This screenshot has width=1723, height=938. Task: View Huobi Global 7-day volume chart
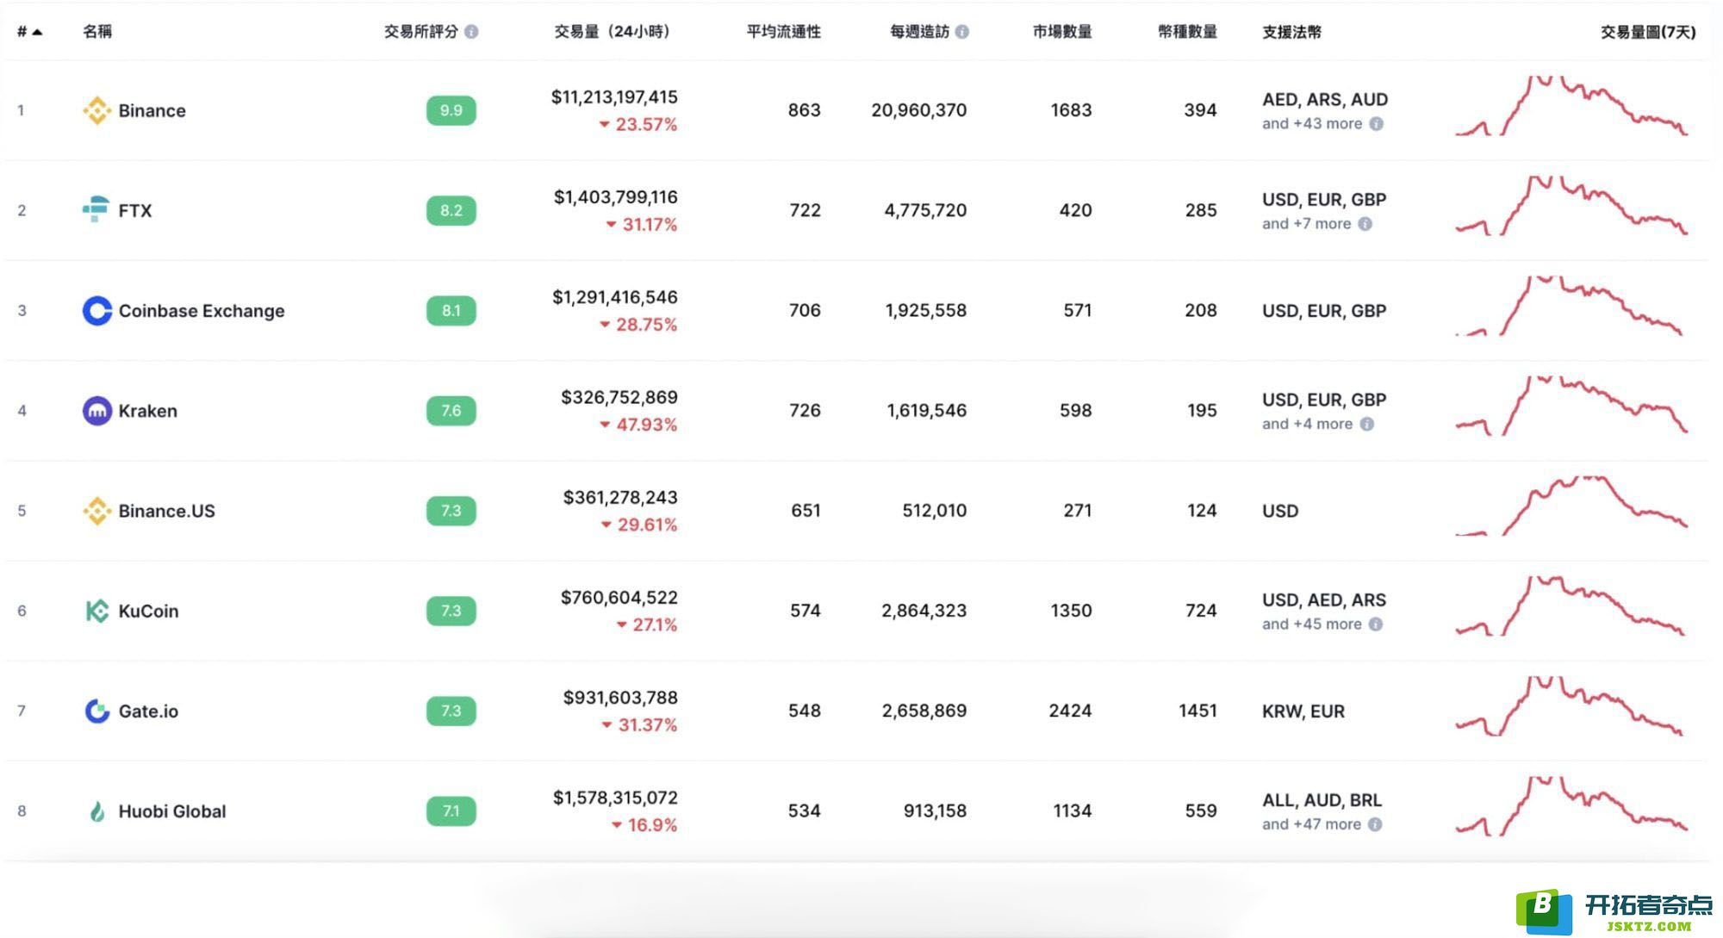point(1571,806)
